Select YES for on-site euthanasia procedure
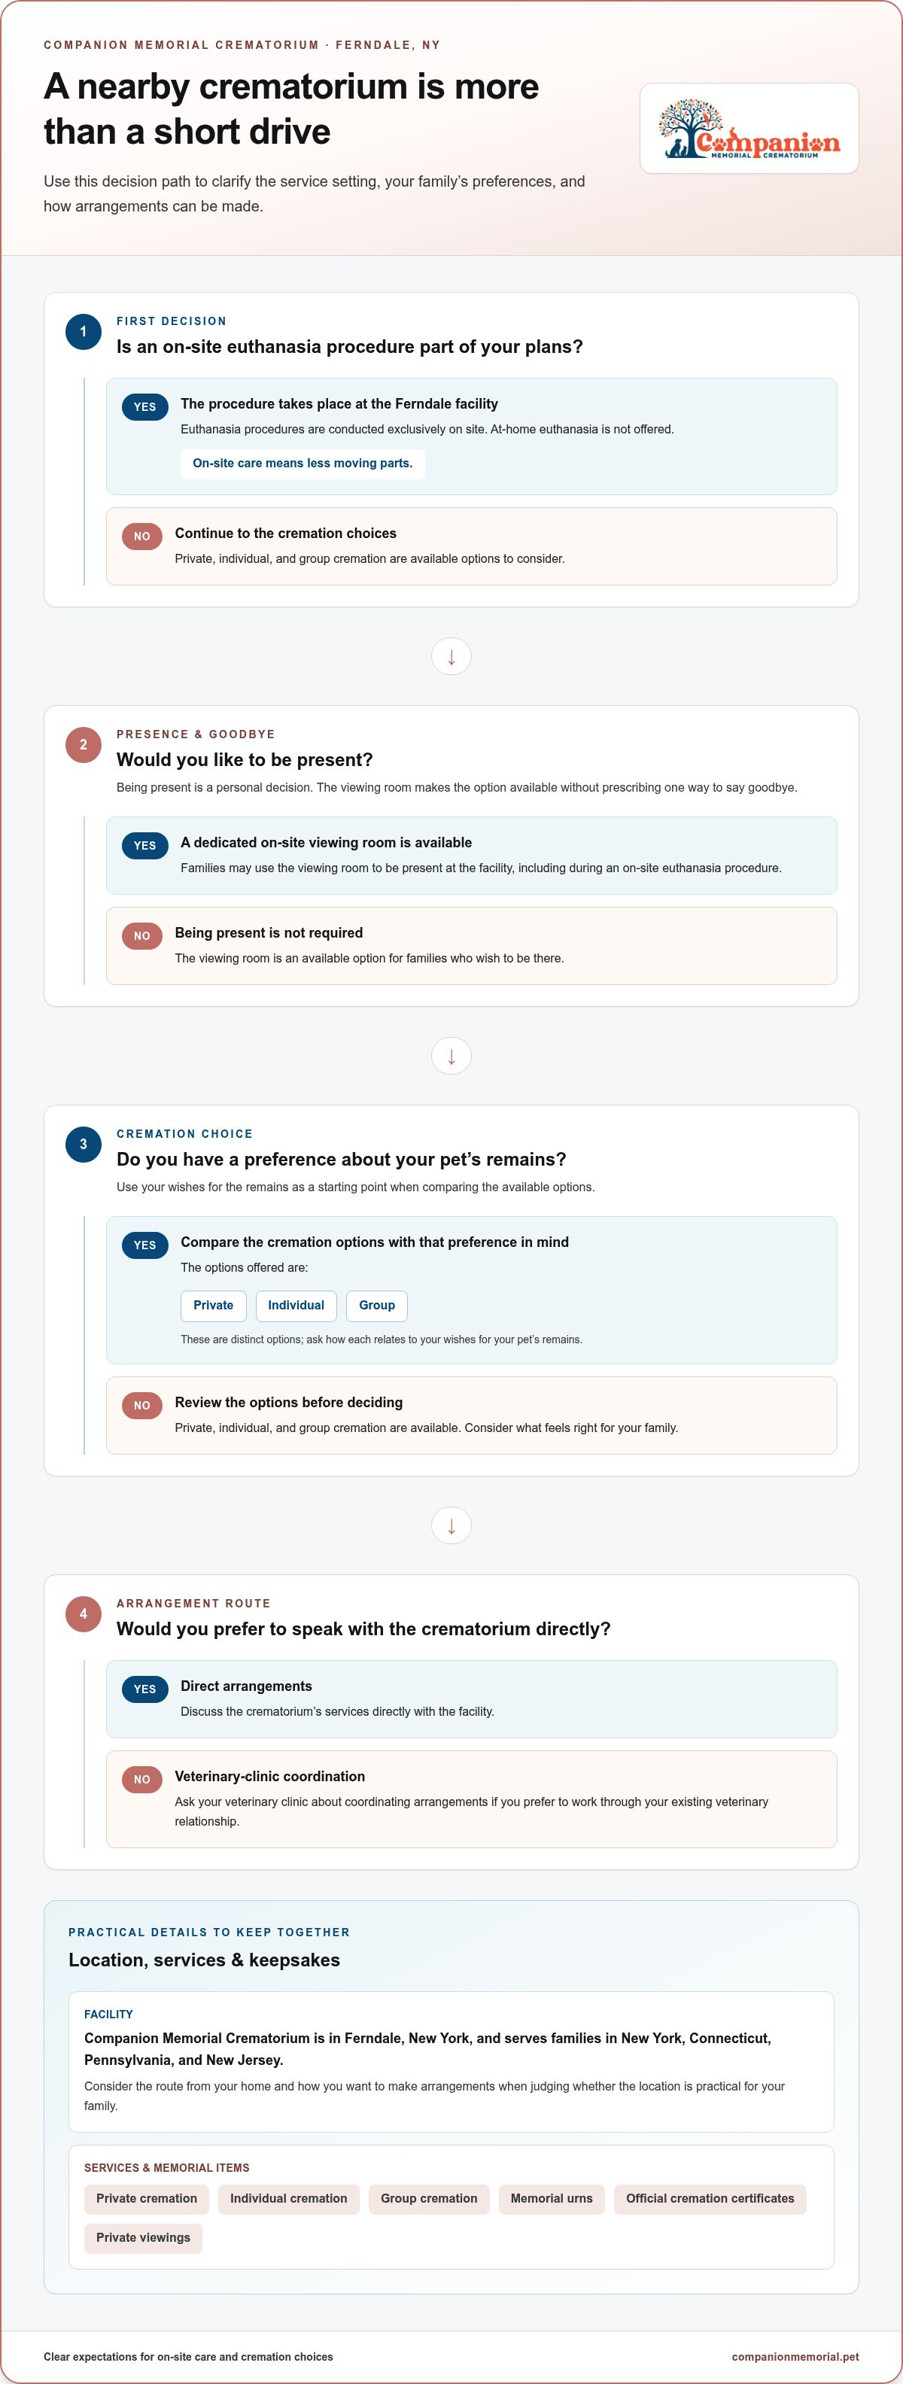The width and height of the screenshot is (903, 2384). click(x=145, y=406)
